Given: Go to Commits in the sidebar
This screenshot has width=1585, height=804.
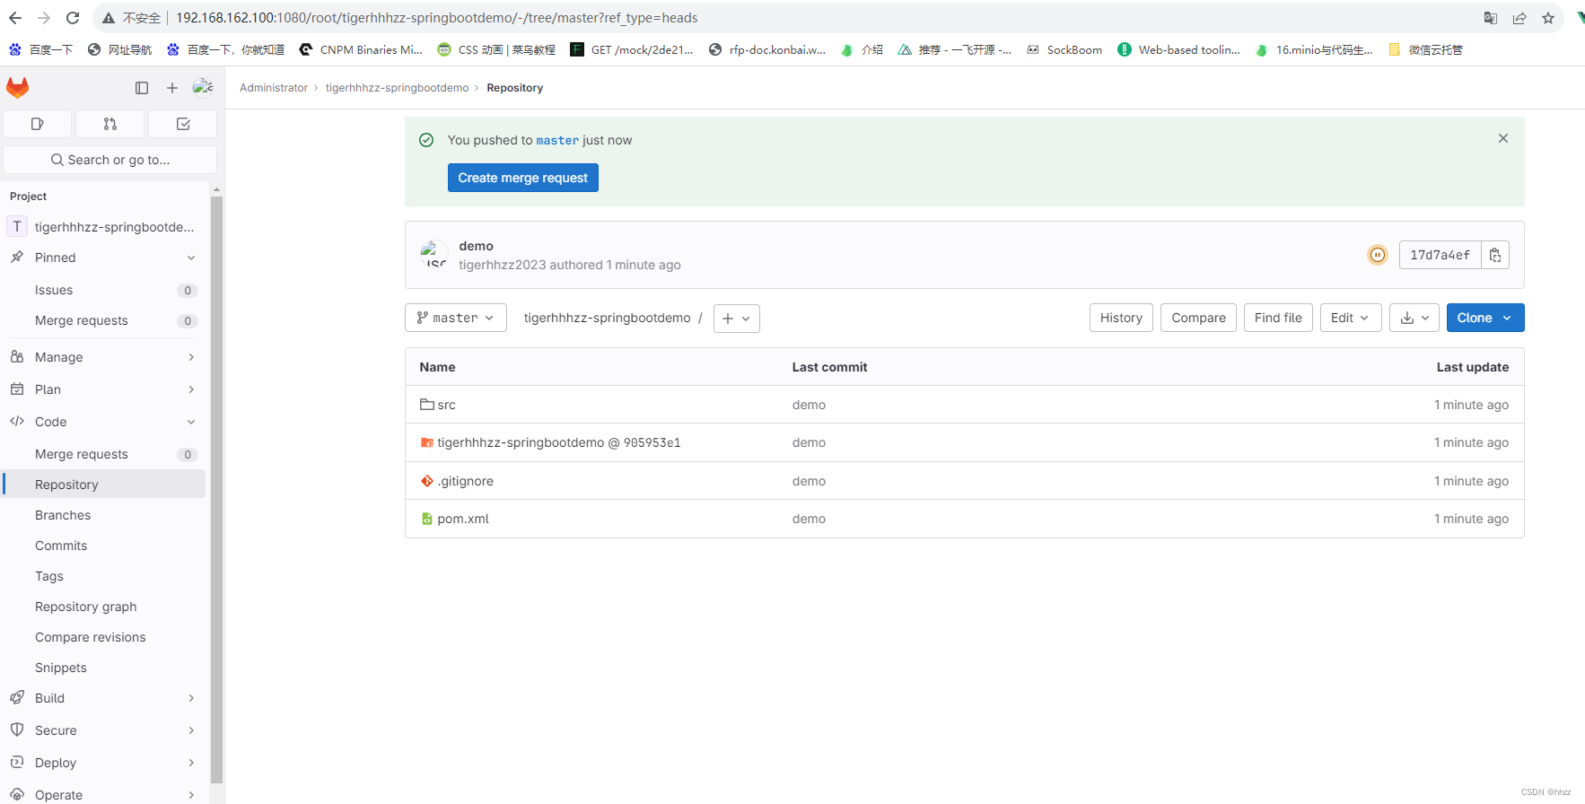Looking at the screenshot, I should tap(61, 546).
